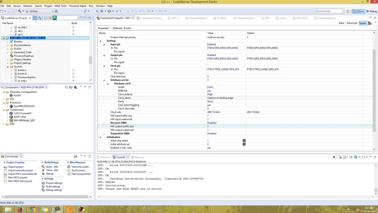Click the Commander panel toolbar icon
The image size is (378, 213).
pyautogui.click(x=75, y=157)
